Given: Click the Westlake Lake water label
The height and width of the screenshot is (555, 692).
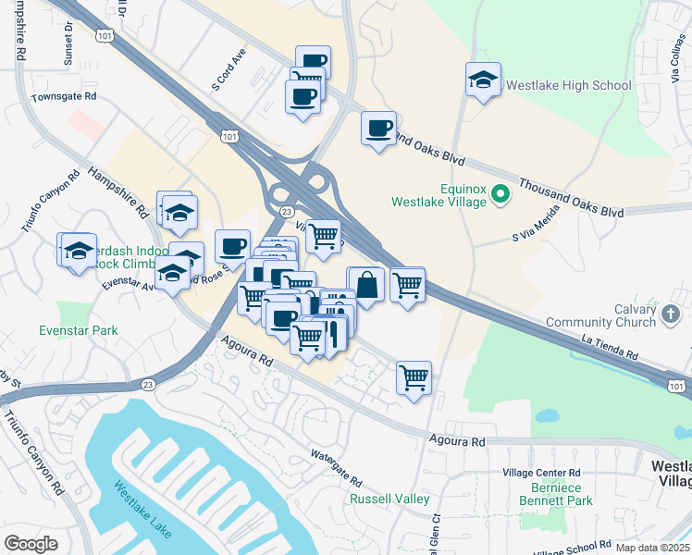Looking at the screenshot, I should coord(142,509).
